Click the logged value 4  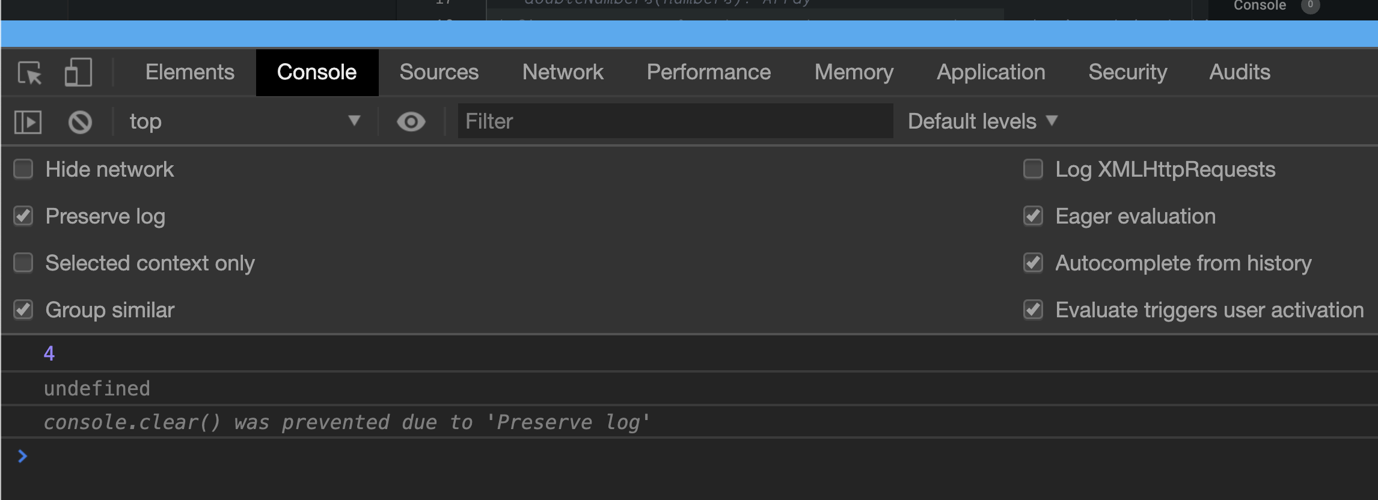[50, 353]
